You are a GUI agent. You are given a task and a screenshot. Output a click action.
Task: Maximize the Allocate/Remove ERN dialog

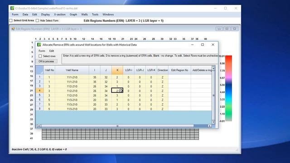click(x=203, y=44)
